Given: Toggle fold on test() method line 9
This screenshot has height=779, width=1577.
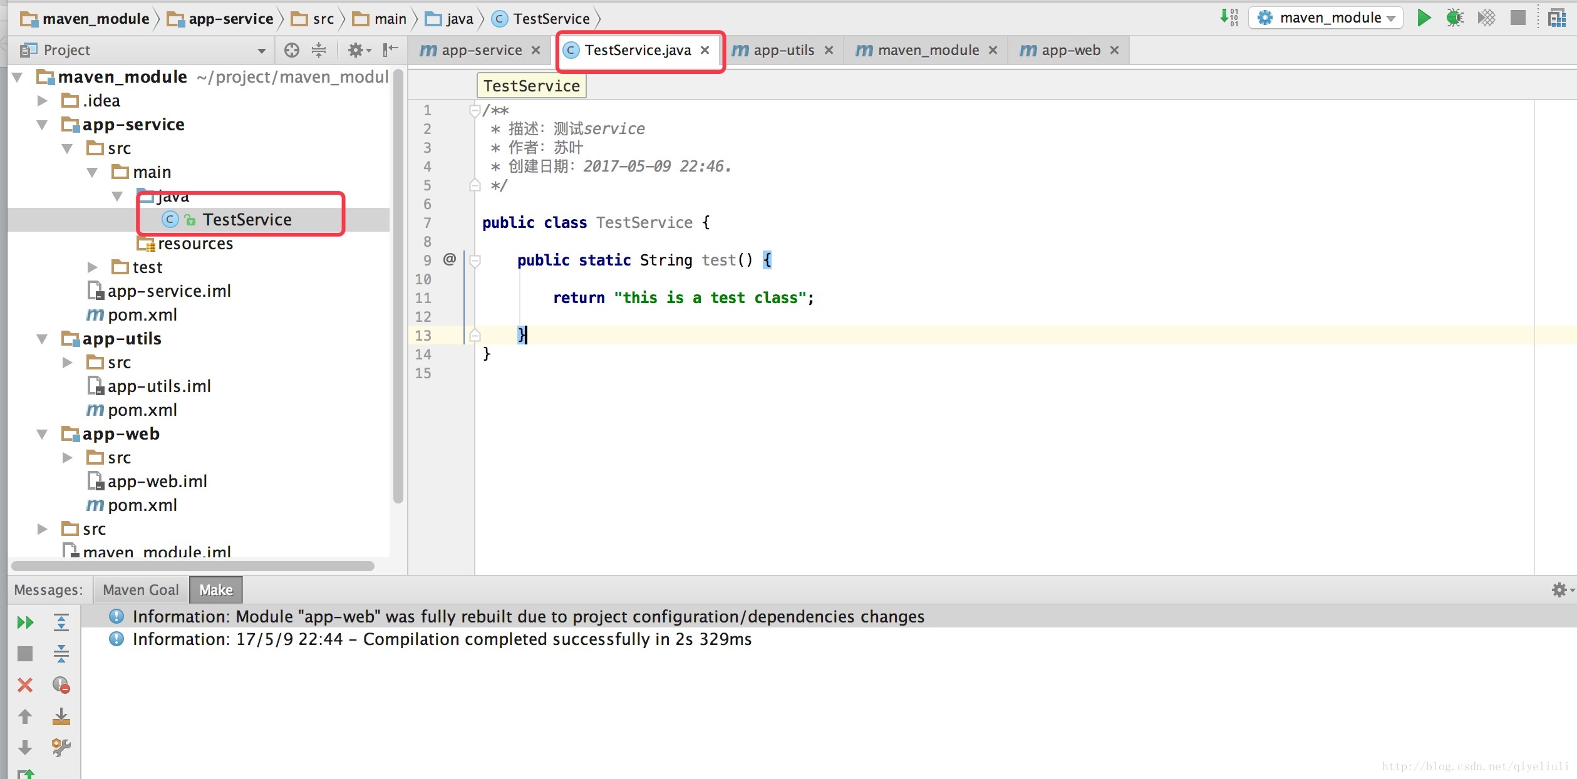Looking at the screenshot, I should 475,261.
